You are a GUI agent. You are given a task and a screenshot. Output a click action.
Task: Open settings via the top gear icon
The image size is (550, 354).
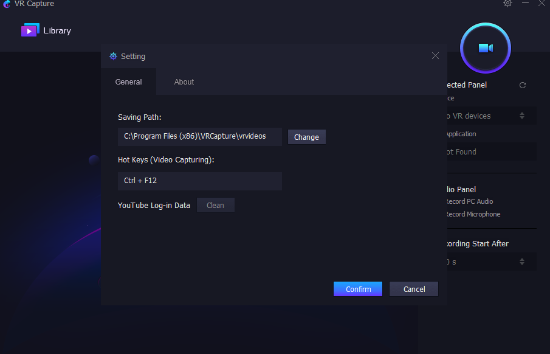tap(507, 3)
